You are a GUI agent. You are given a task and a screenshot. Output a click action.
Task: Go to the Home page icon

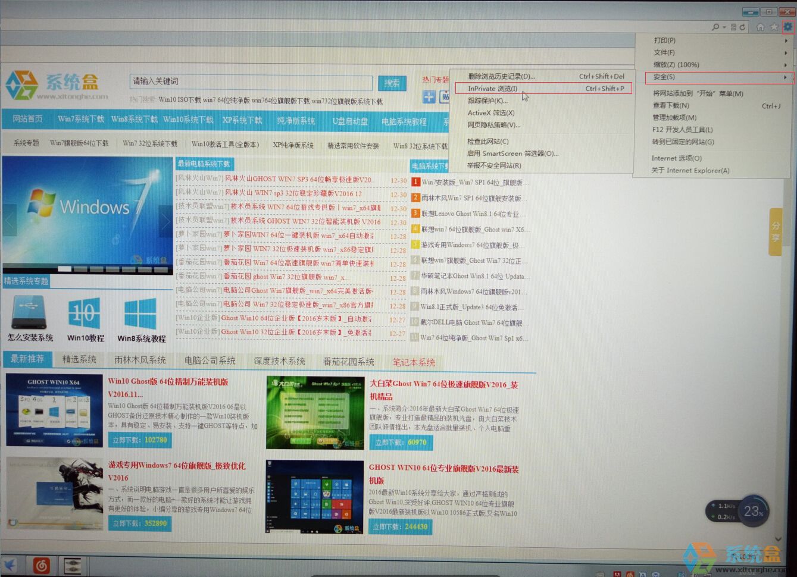[760, 27]
